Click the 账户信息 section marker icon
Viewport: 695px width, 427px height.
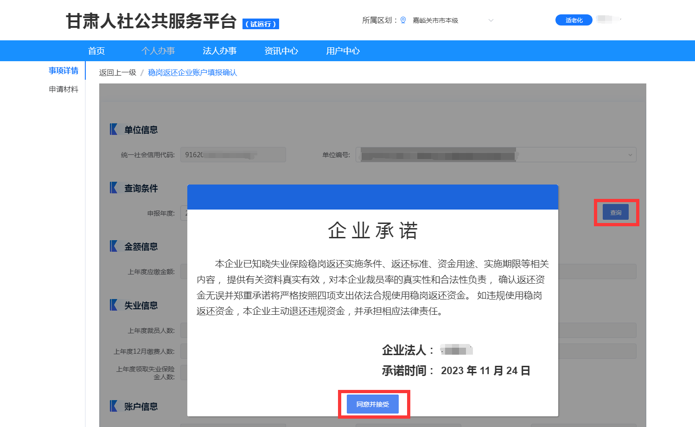114,406
